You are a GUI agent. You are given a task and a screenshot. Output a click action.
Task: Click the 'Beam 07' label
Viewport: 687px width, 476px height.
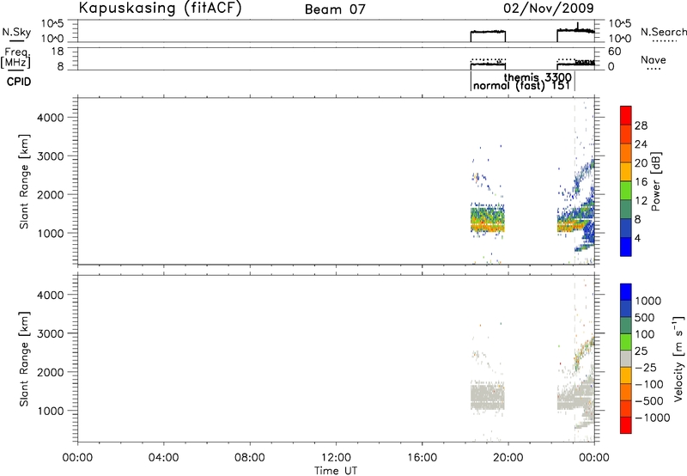click(335, 9)
